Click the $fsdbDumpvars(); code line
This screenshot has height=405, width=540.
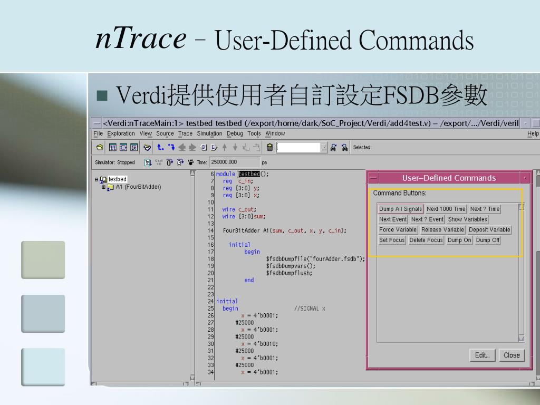[291, 266]
